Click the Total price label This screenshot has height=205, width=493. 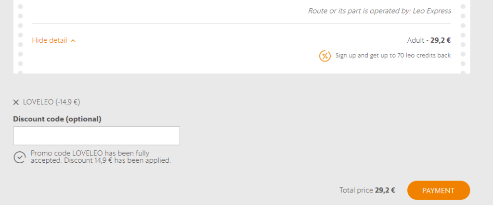click(x=356, y=190)
